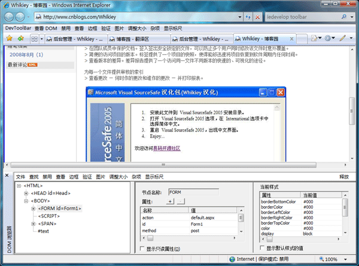Viewport: 359px width, 266px height.
Task: Toggle 显示只读属性 checkbox
Action: pos(142,249)
